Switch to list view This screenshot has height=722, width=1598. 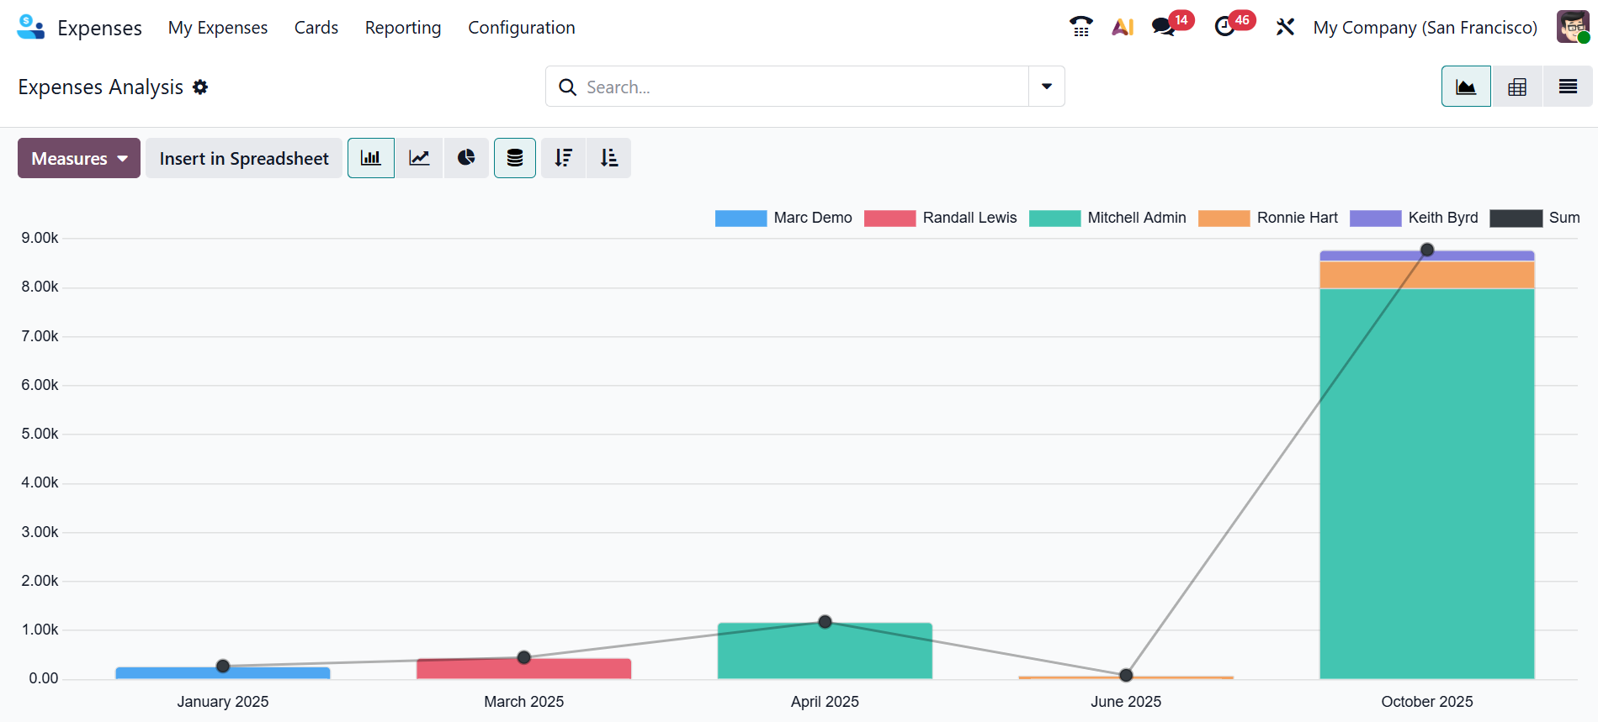(x=1567, y=87)
